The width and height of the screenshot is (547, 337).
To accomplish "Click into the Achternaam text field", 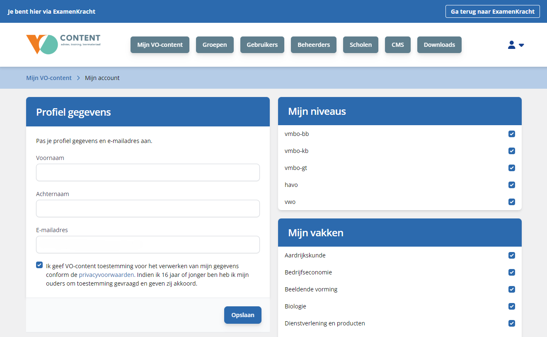I will (x=148, y=209).
